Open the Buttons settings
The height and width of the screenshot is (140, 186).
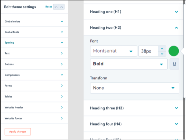[34, 64]
